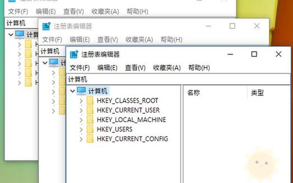Click the HKEY_CURRENT_USER folder icon
293x183 pixels.
(x=90, y=110)
